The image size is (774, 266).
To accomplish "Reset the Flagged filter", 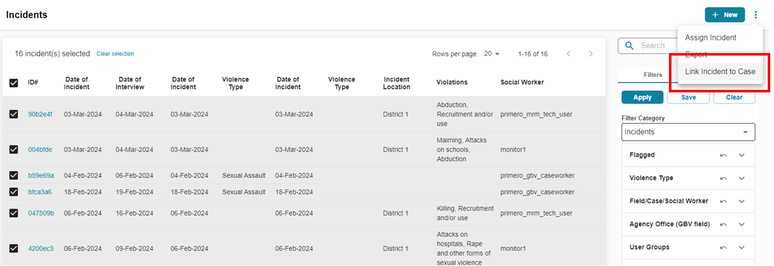I will tap(723, 155).
